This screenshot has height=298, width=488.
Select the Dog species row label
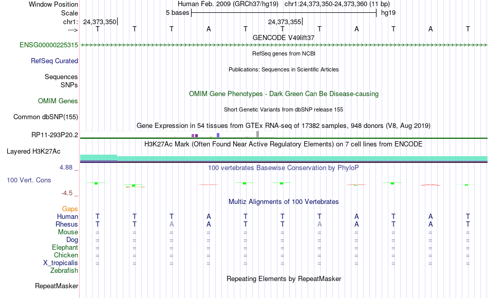pos(72,239)
